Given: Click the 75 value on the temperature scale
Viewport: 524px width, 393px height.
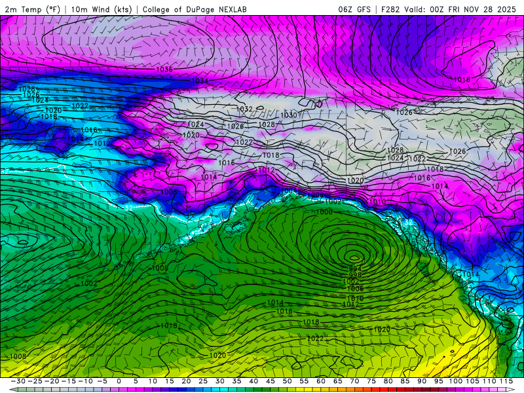Looking at the screenshot, I should 371,381.
